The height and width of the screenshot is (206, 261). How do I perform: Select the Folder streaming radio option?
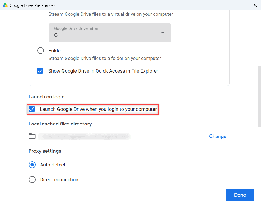click(x=41, y=50)
